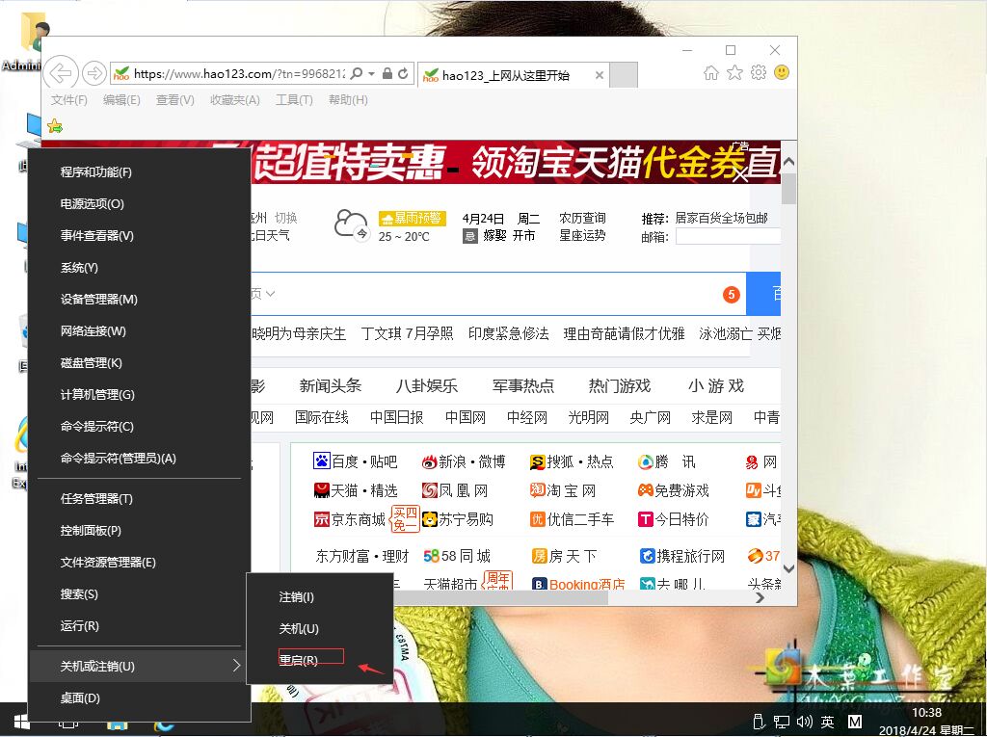Choose 桌面(D) in the menu
987x737 pixels.
(139, 698)
